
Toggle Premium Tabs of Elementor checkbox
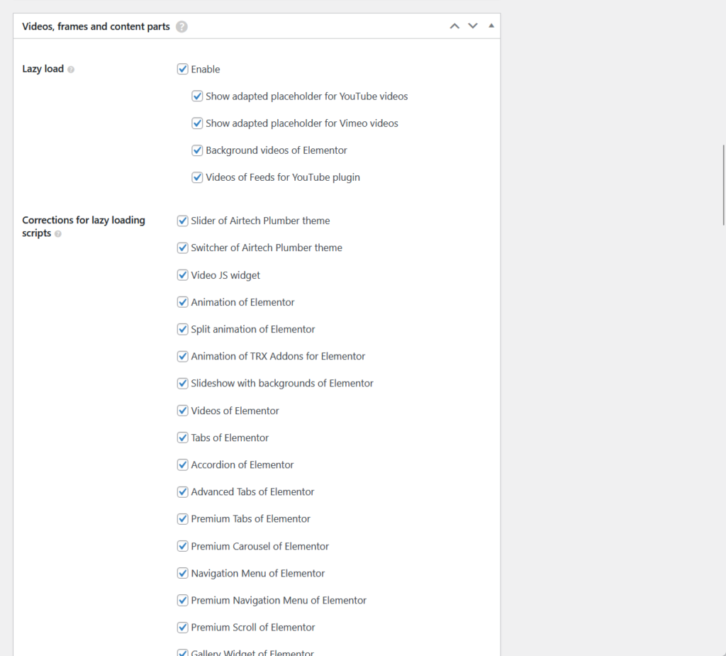click(x=182, y=519)
